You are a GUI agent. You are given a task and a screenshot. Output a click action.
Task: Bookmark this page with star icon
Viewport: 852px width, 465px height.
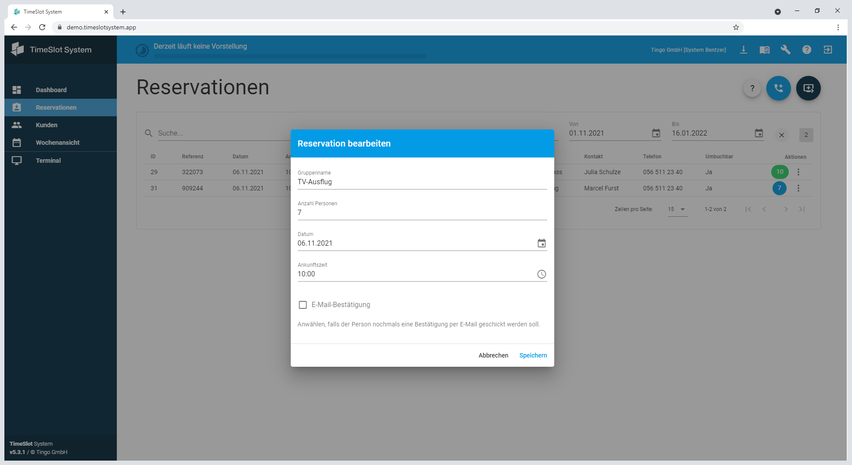coord(736,27)
